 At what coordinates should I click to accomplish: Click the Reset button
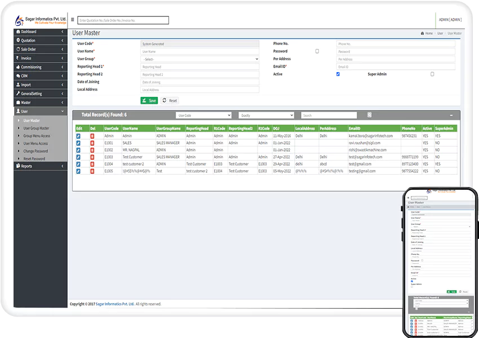tap(170, 100)
